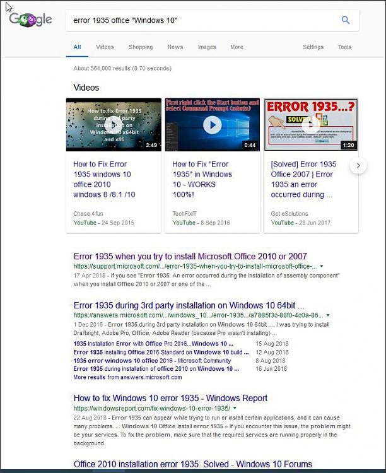386x473 pixels.
Task: Open 'How to Fix Error 1935 windows 10 office 2010' video link
Action: click(x=104, y=179)
